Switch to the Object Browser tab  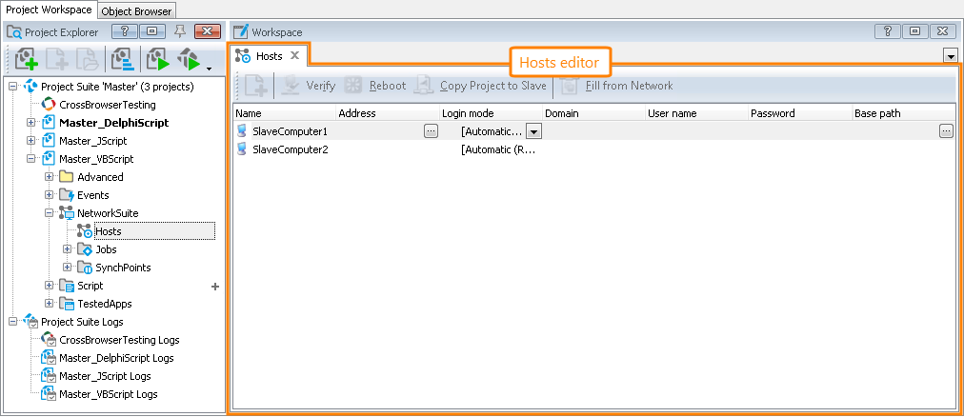(136, 11)
